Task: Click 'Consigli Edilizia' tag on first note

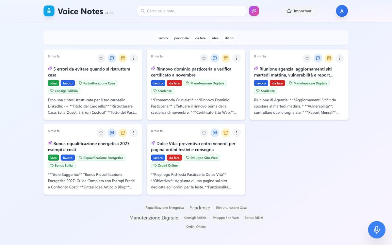Action: (x=64, y=91)
